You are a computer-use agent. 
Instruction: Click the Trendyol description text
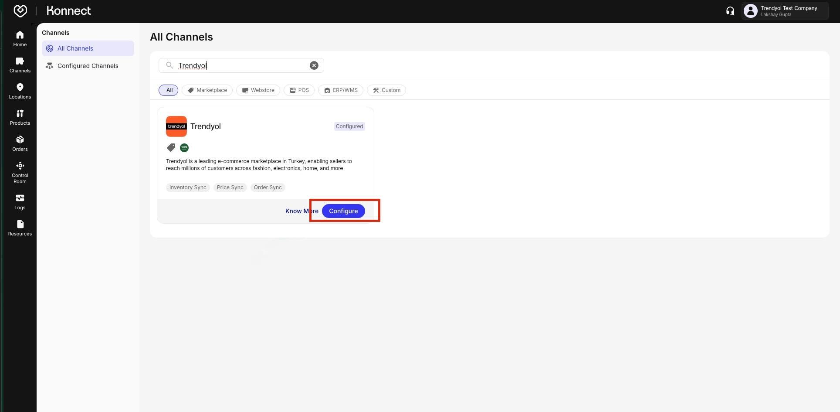259,165
